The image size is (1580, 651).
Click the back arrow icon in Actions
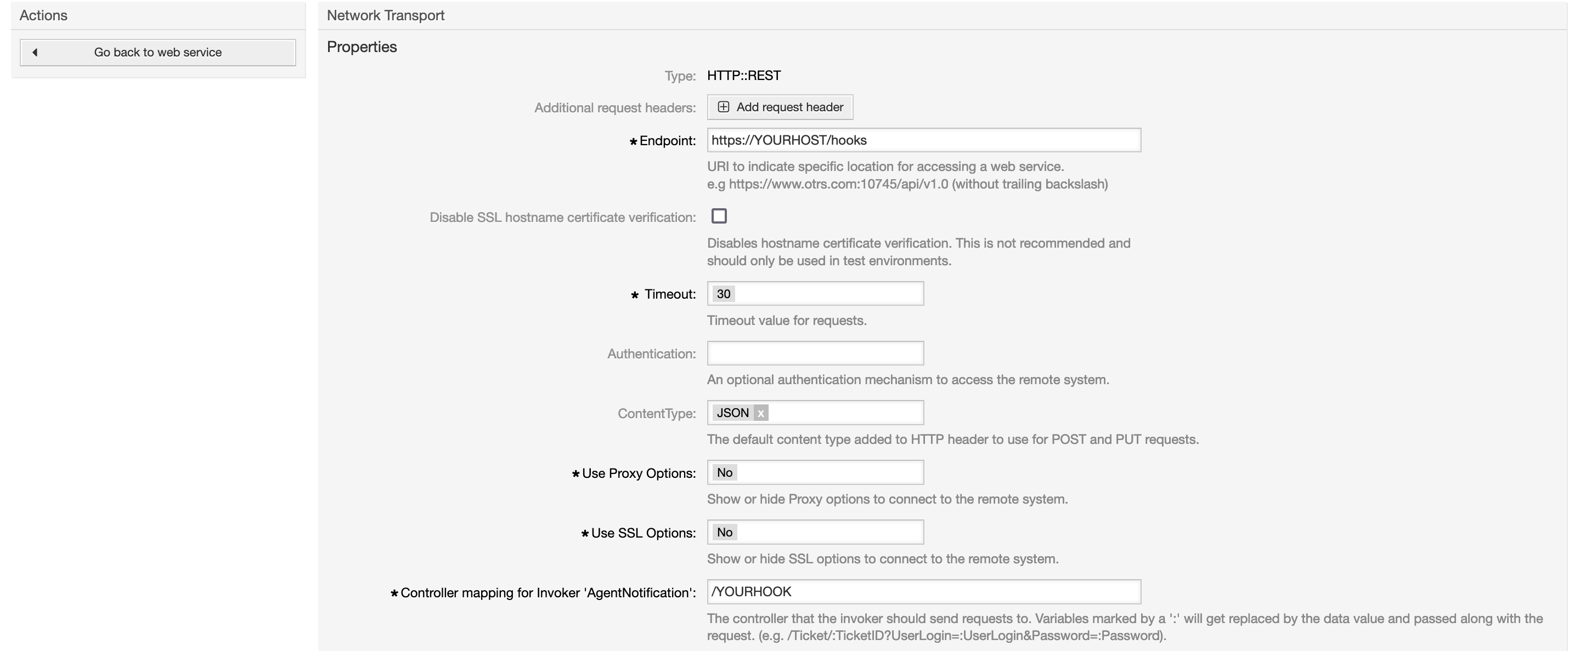pyautogui.click(x=35, y=53)
